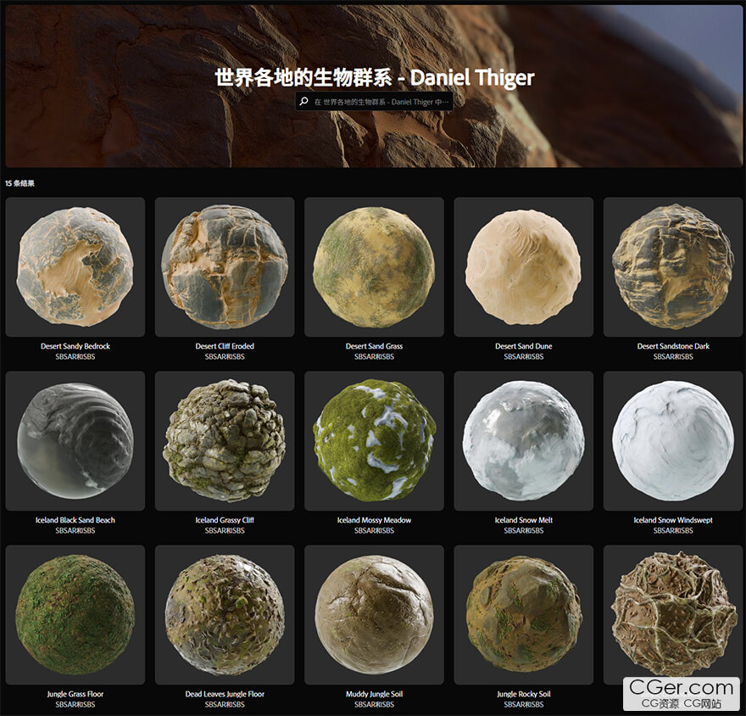Viewport: 746px width, 716px height.
Task: Click the search magnifier icon
Action: [x=303, y=102]
